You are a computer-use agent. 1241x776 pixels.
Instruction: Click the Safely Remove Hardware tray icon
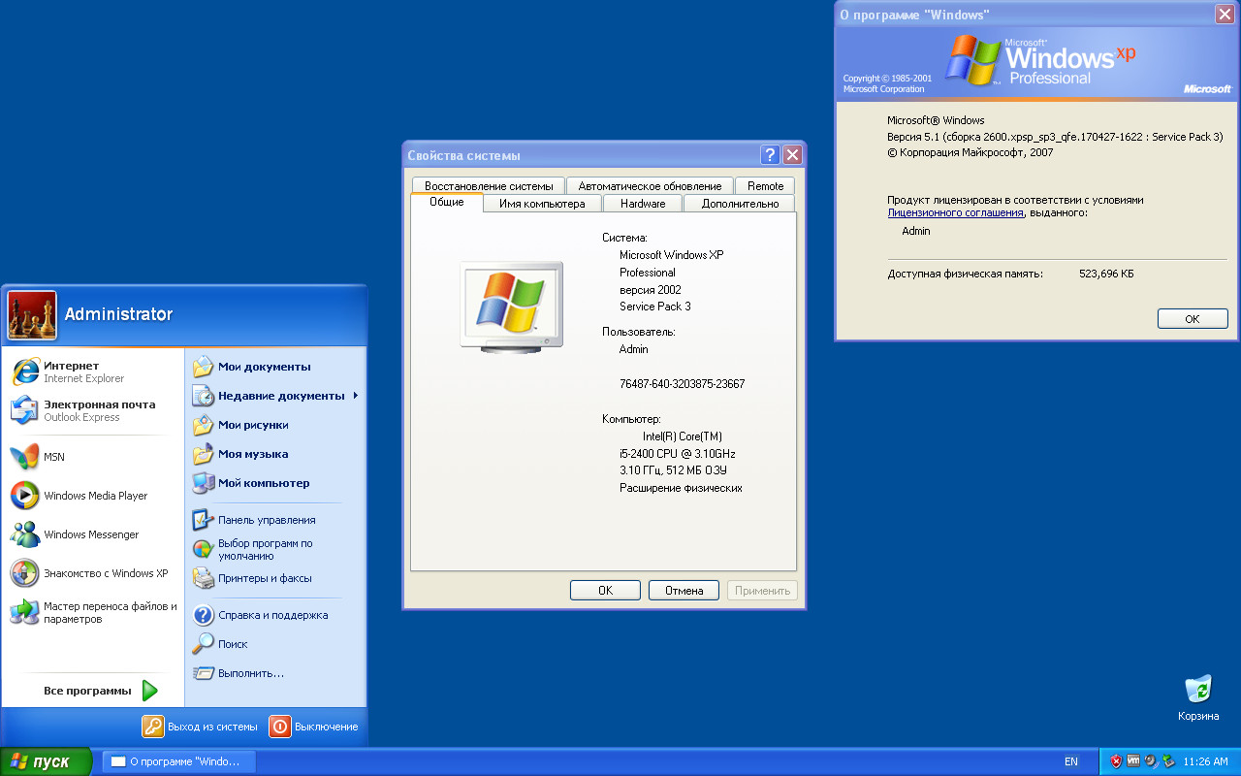coord(1167,761)
